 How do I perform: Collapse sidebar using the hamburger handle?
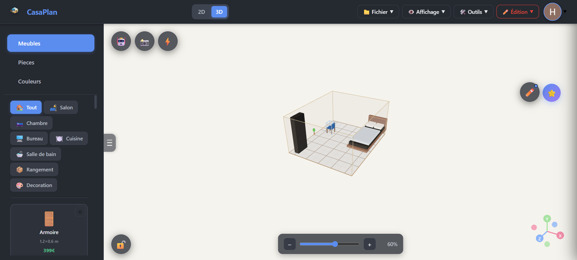(110, 143)
